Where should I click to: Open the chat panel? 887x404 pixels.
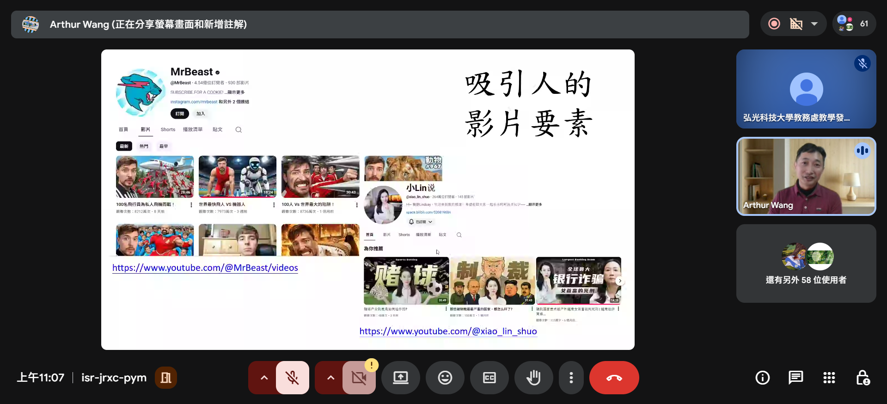coord(795,378)
